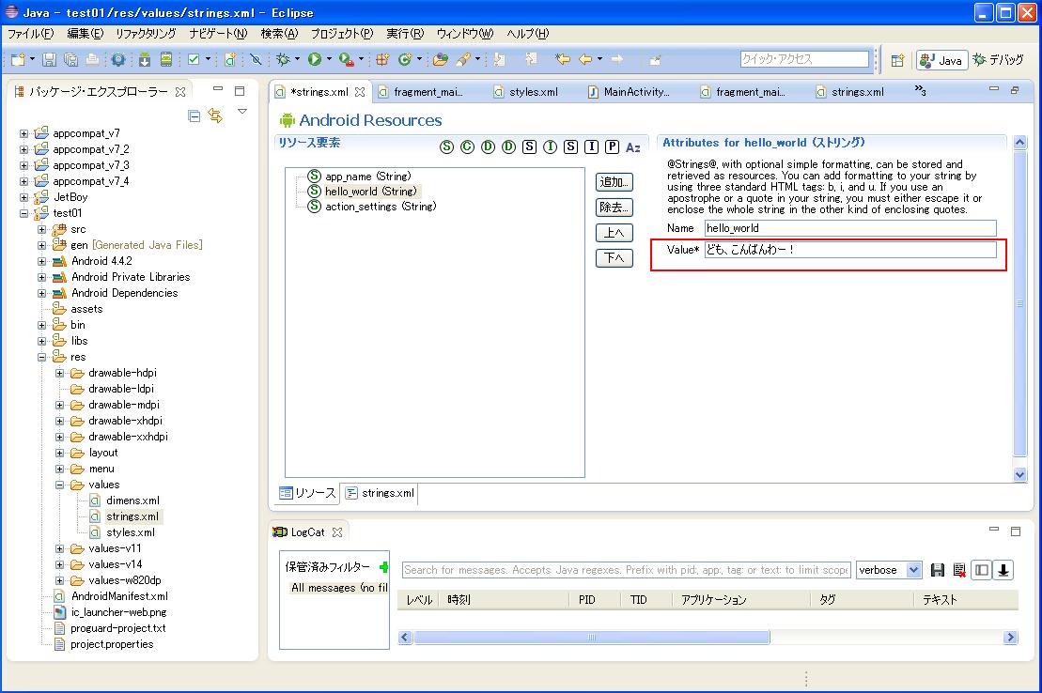Click Collapse All in Package Explorer
Image resolution: width=1042 pixels, height=693 pixels.
click(194, 116)
